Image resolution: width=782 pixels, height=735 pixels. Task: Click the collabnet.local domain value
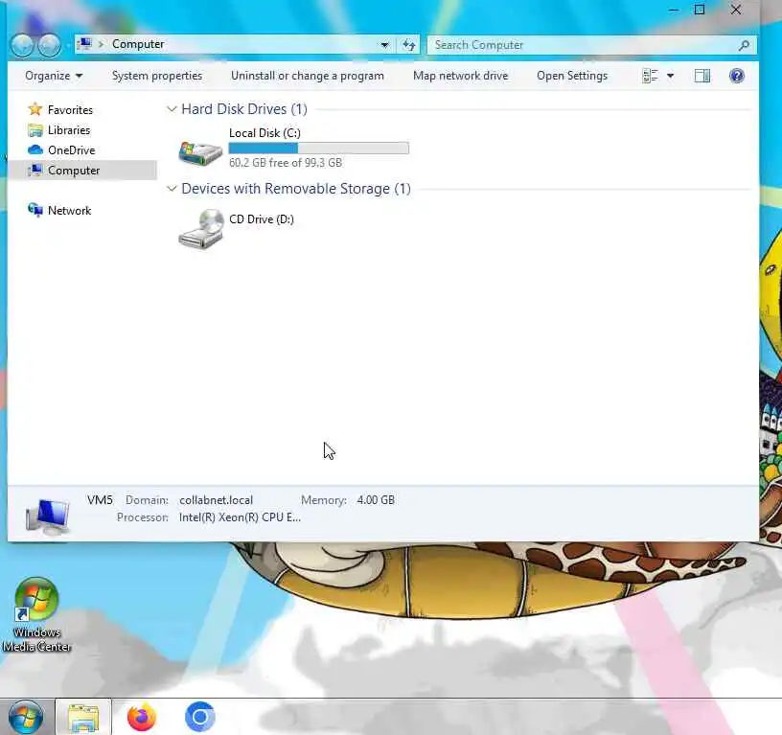coord(216,500)
